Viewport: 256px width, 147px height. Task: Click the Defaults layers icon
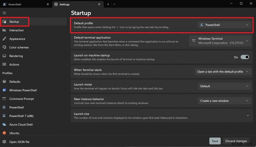tap(4, 82)
